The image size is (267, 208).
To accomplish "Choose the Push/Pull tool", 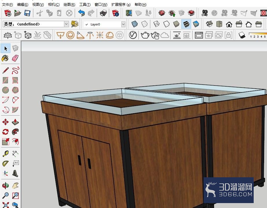I will [15, 122].
